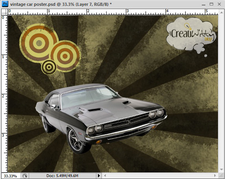
Task: Click the vertical scrollbar down arrow
Action: click(x=221, y=170)
